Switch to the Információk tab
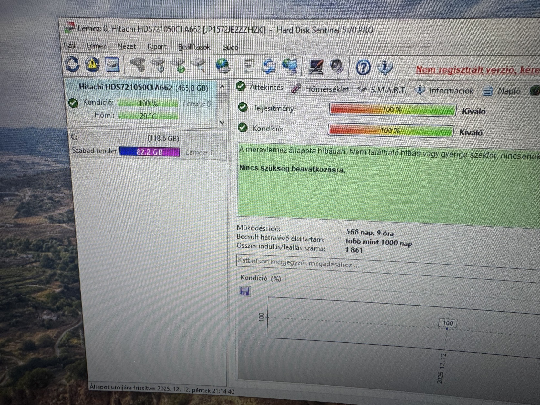The image size is (540, 405). [x=444, y=90]
